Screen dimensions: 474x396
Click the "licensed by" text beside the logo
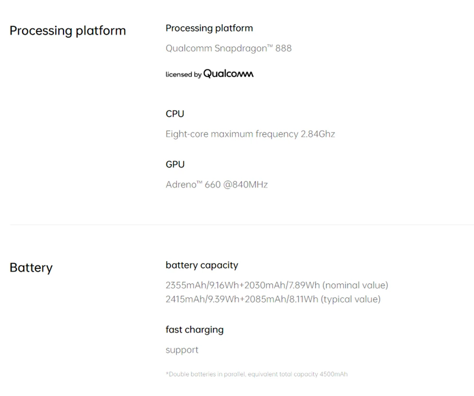tap(183, 74)
